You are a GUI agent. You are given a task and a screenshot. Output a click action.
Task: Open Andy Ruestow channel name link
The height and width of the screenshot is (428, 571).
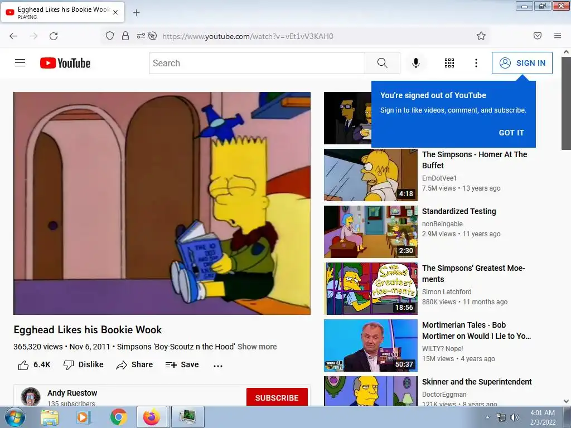(x=72, y=393)
